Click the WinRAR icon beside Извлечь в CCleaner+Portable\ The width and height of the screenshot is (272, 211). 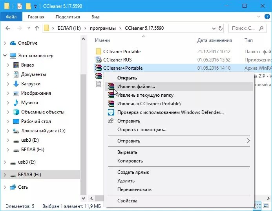[111, 104]
